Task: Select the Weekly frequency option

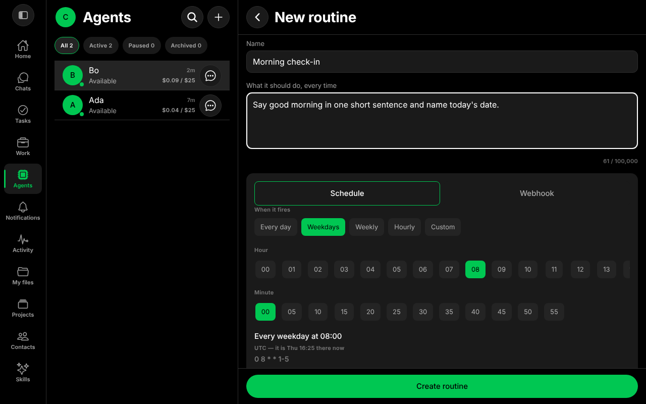Action: click(366, 227)
